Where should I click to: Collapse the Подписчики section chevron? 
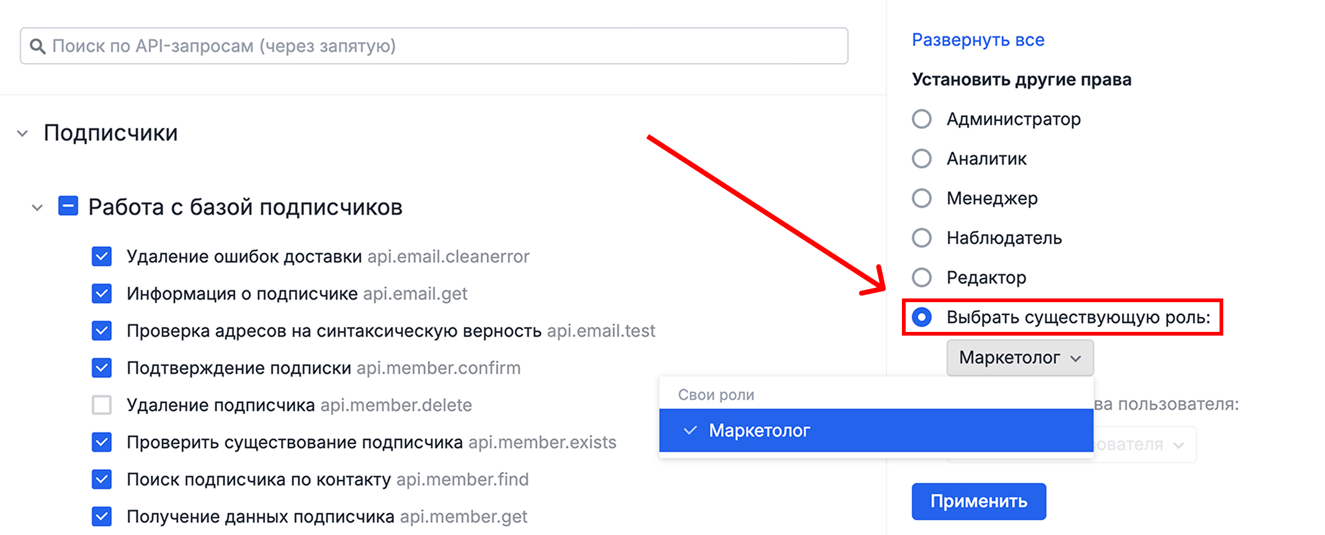pos(23,133)
